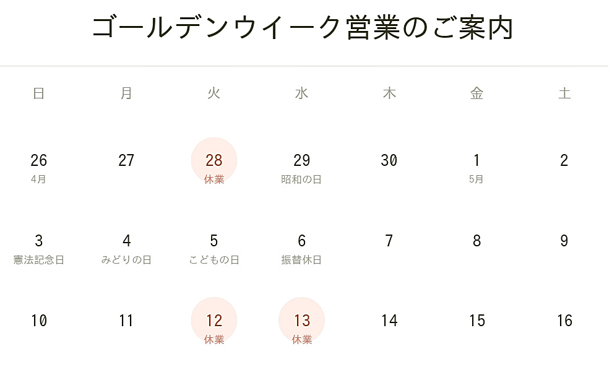
Task: Click Sunday date 10
Action: (x=38, y=321)
